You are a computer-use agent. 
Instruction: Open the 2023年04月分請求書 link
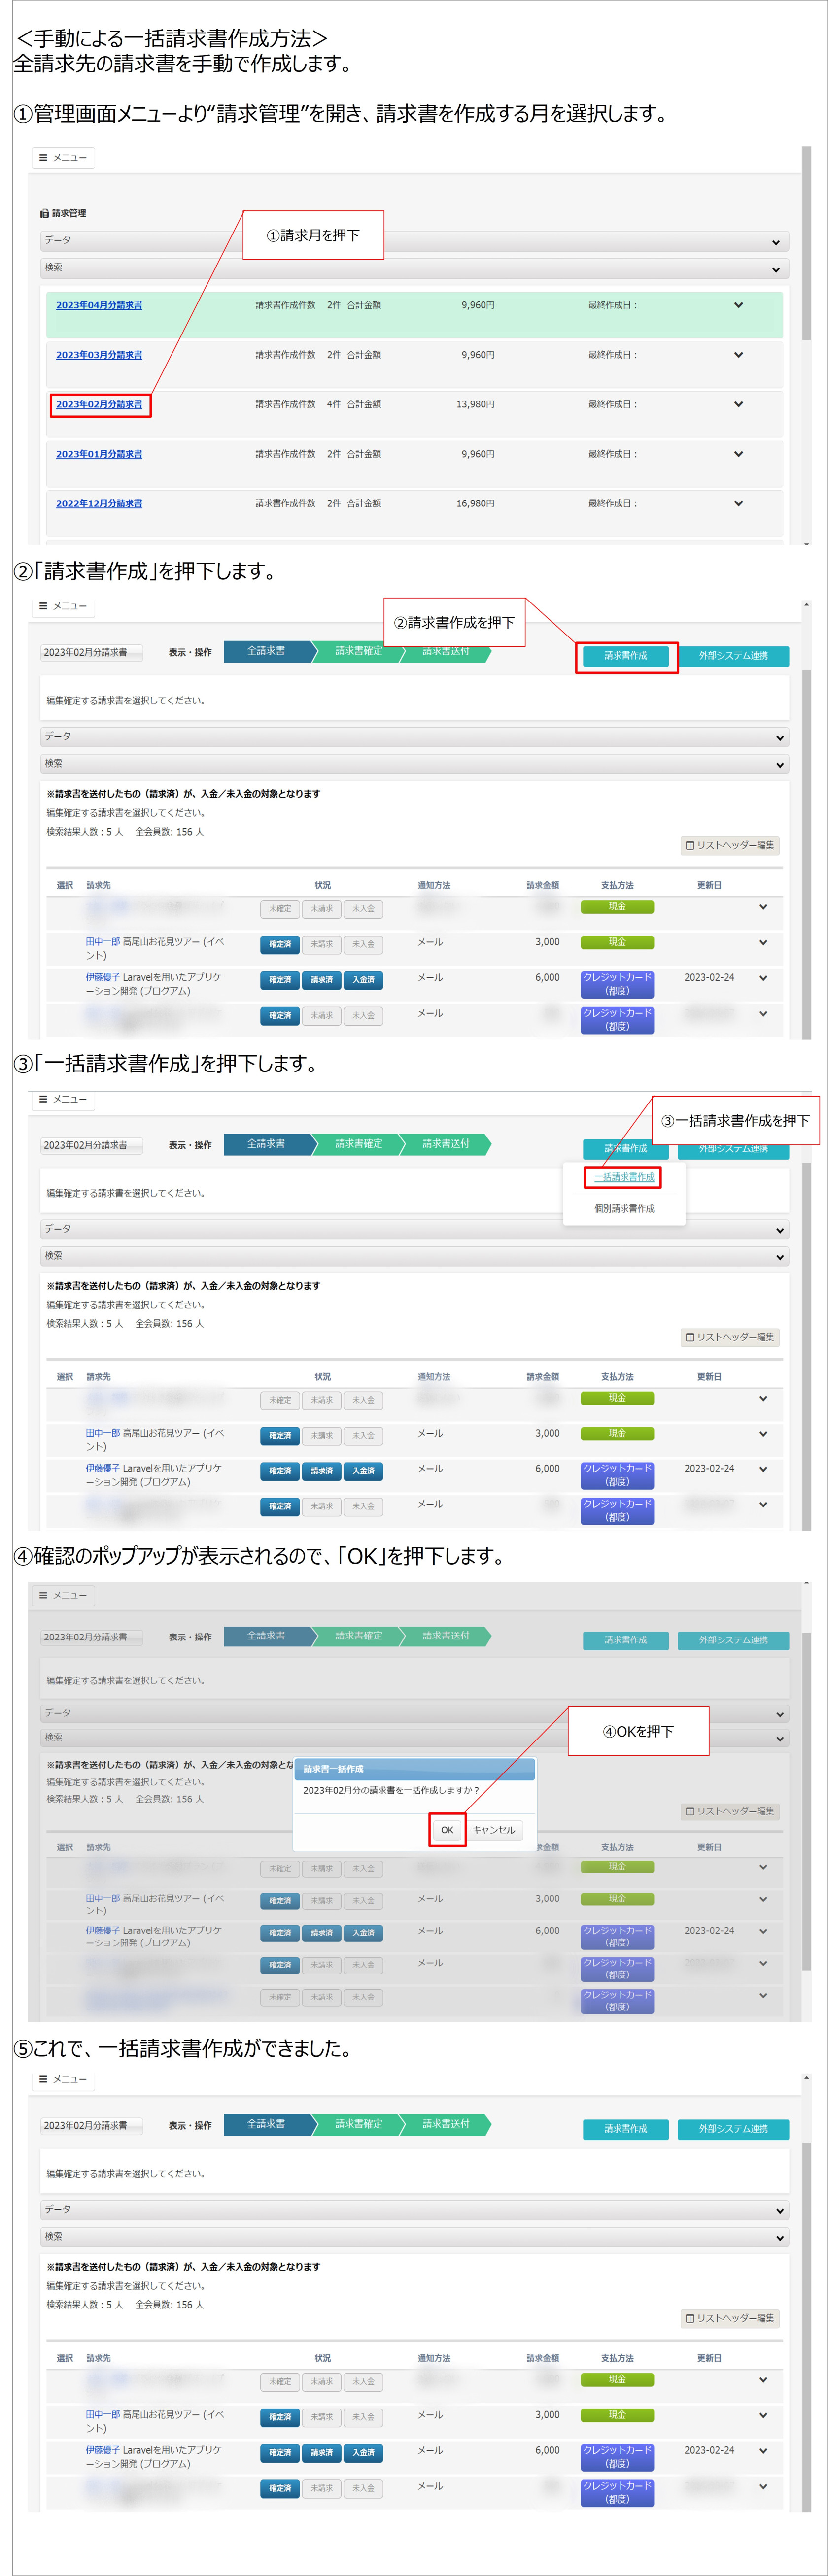coord(99,305)
